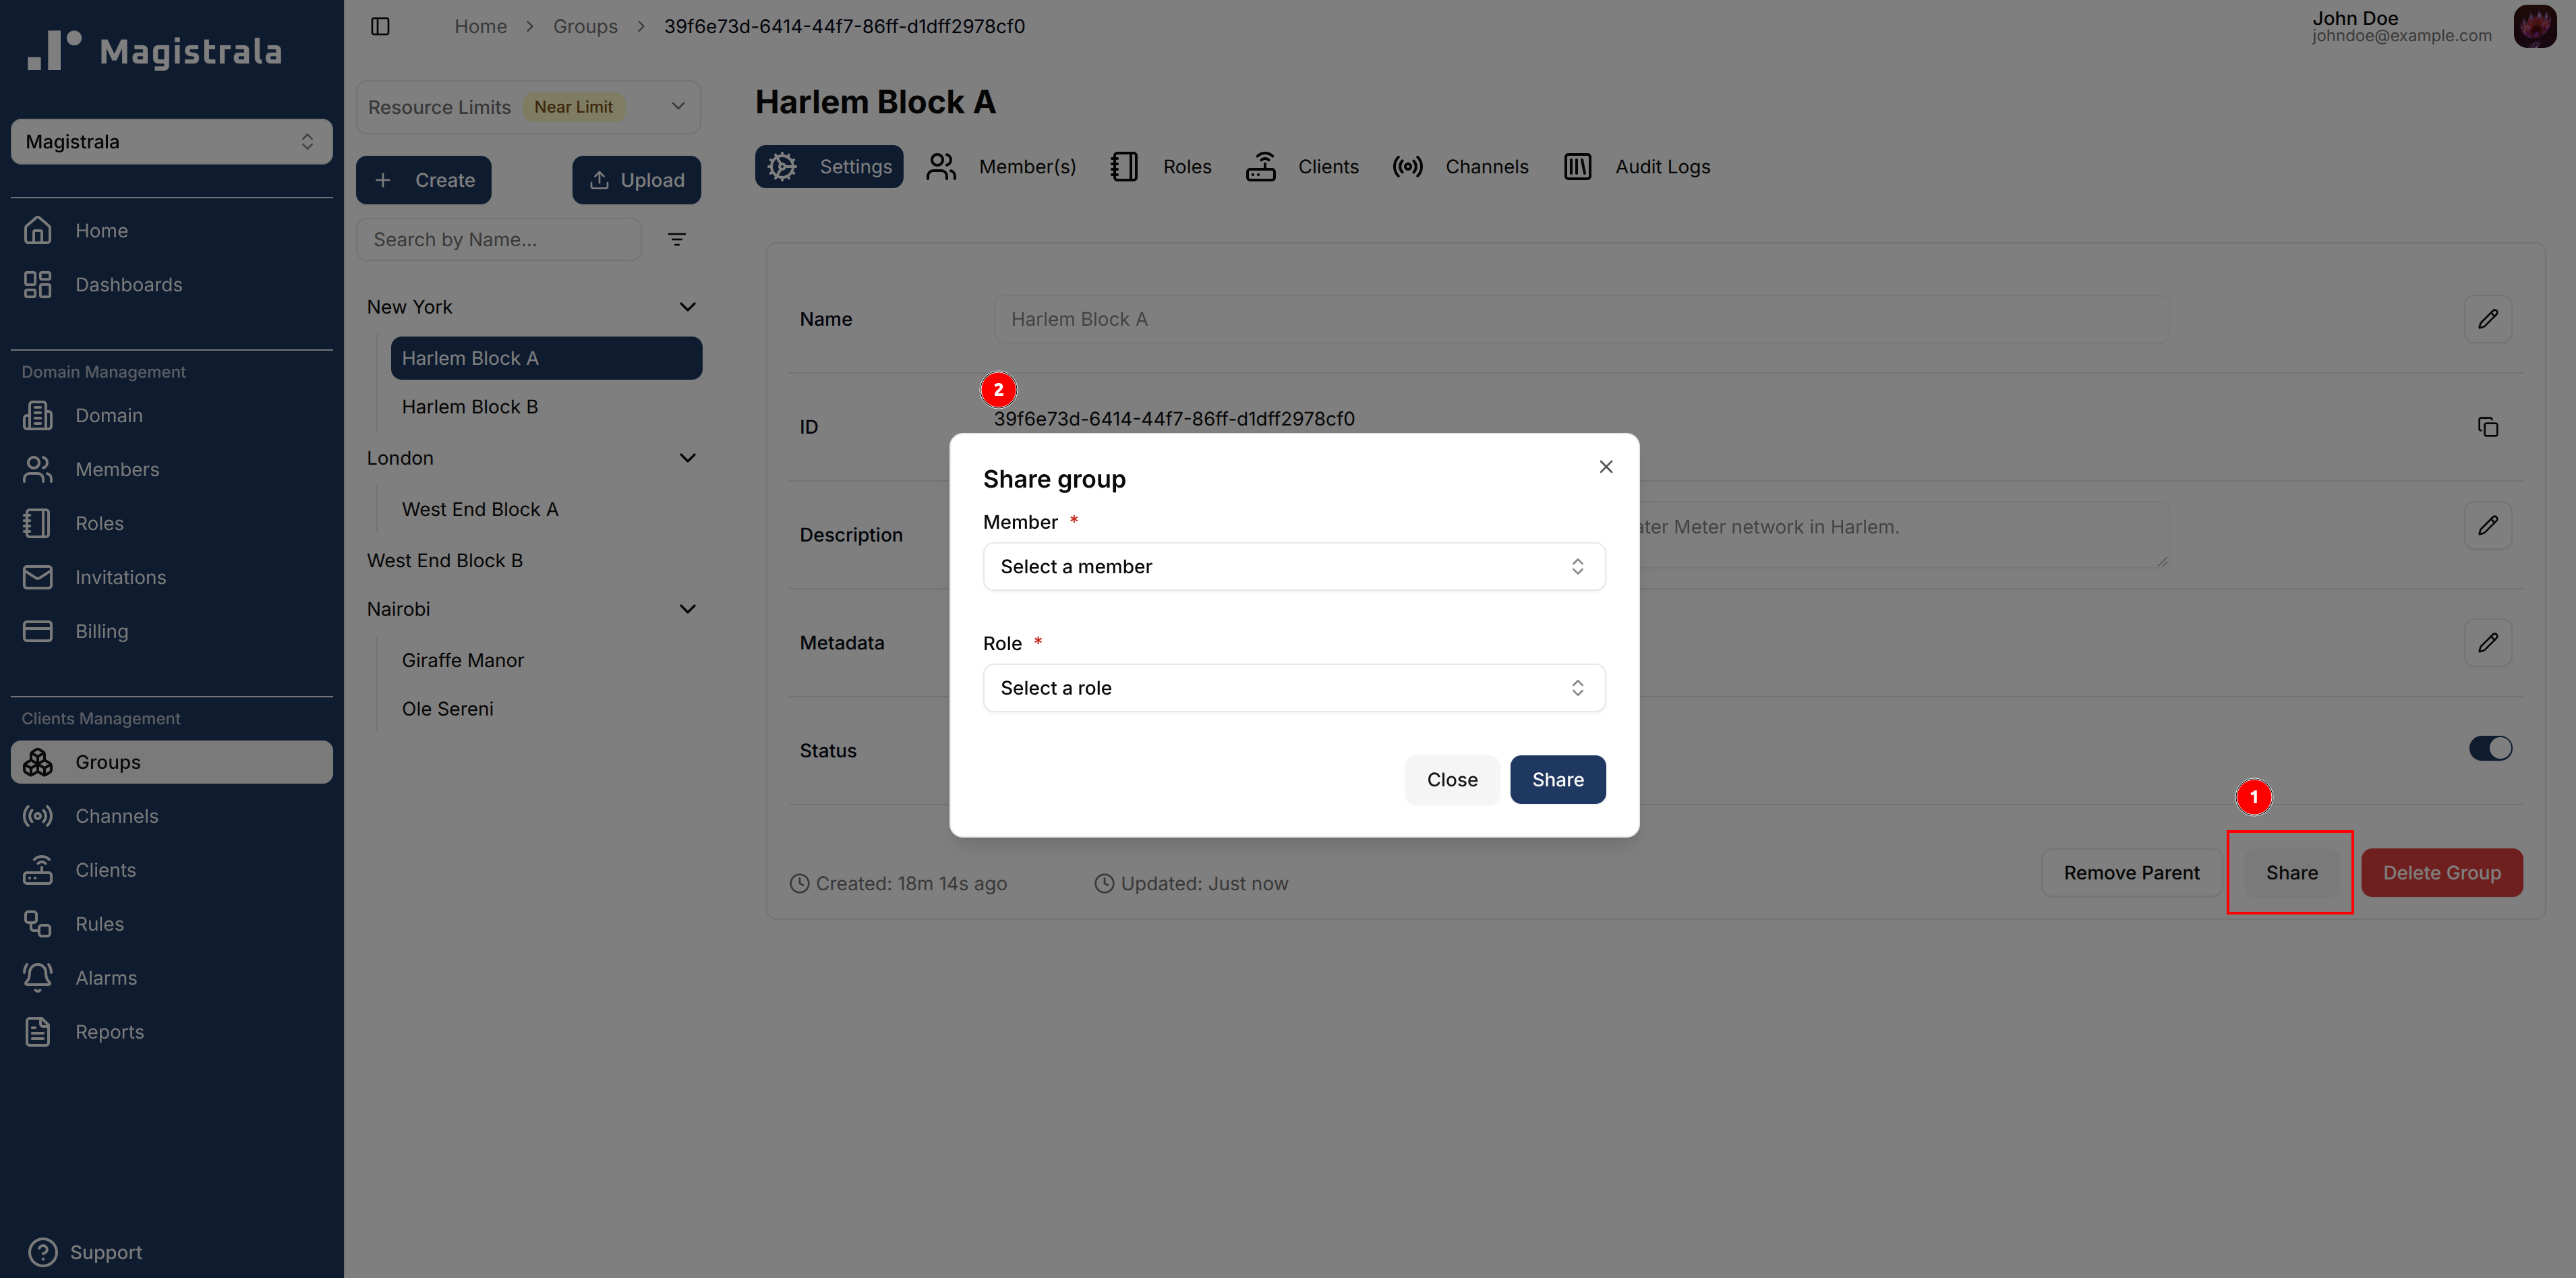This screenshot has width=2576, height=1278.
Task: Toggle the sidebar collapse icon
Action: click(x=380, y=26)
